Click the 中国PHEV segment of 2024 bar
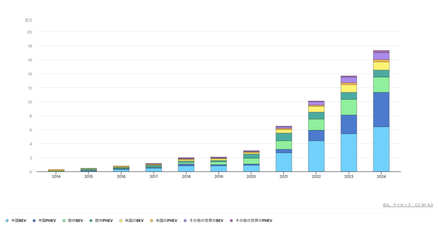The height and width of the screenshot is (227, 439). pyautogui.click(x=381, y=110)
